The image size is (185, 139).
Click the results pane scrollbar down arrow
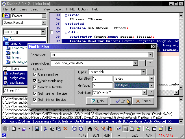click(181, 122)
